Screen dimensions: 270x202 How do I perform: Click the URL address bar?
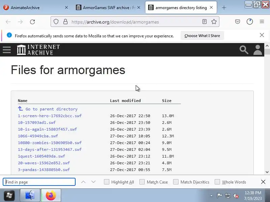135,22
